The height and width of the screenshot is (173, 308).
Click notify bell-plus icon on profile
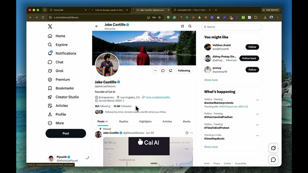(x=171, y=71)
